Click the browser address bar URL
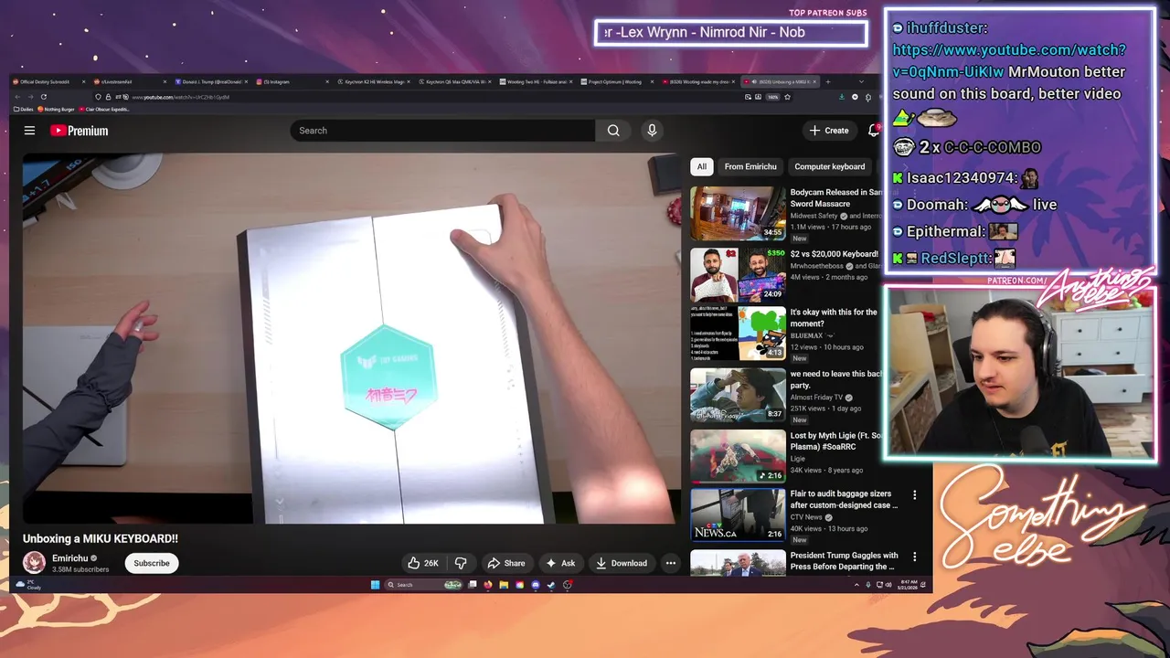This screenshot has height=658, width=1170. [x=179, y=97]
